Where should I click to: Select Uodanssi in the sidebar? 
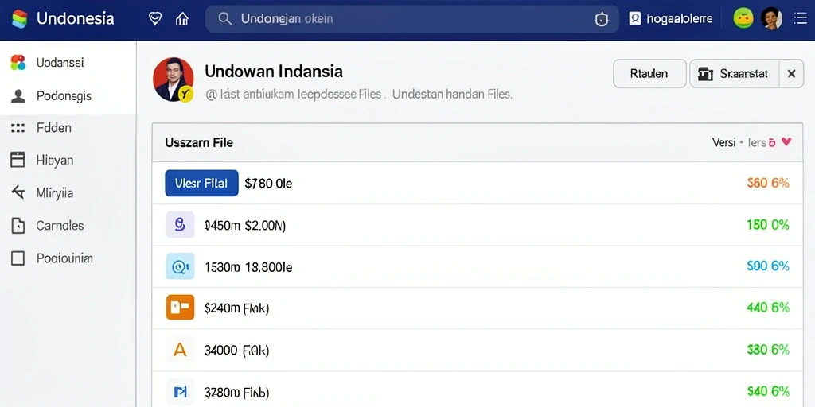(x=60, y=63)
